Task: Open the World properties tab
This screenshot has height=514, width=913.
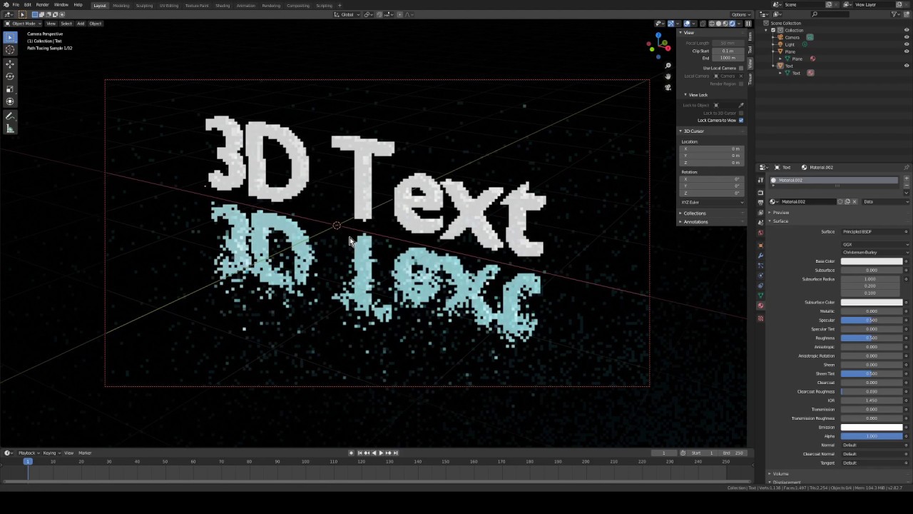Action: pyautogui.click(x=760, y=233)
